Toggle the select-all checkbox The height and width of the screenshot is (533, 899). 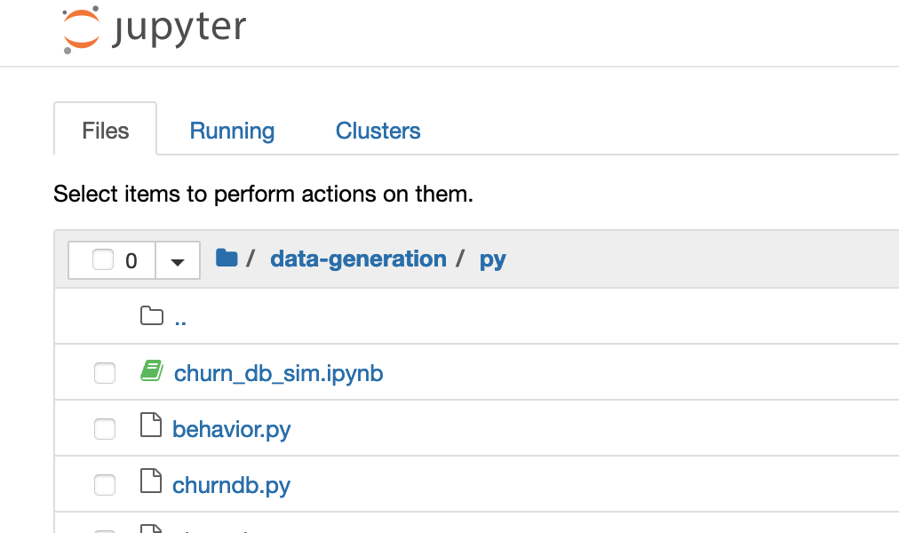coord(103,259)
